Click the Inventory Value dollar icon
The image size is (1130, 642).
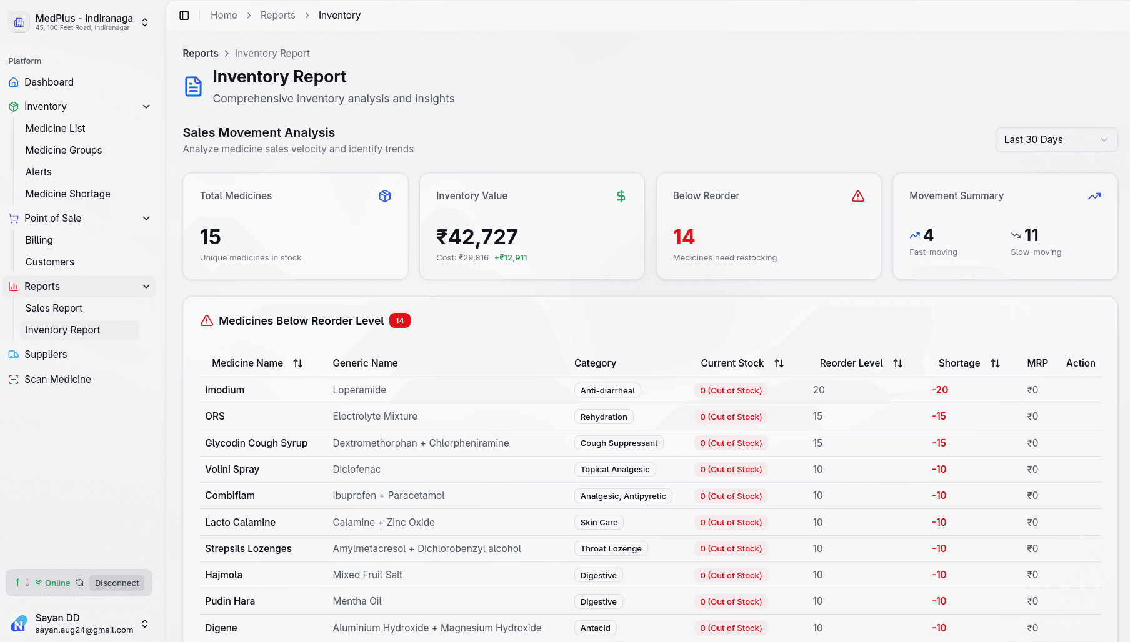click(x=621, y=196)
